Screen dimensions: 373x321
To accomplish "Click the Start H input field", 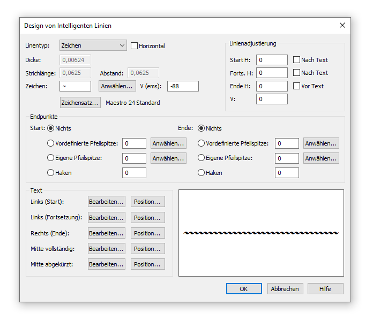I will coord(272,60).
